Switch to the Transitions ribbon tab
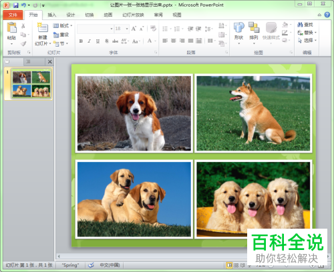The image size is (334, 272). click(x=90, y=15)
